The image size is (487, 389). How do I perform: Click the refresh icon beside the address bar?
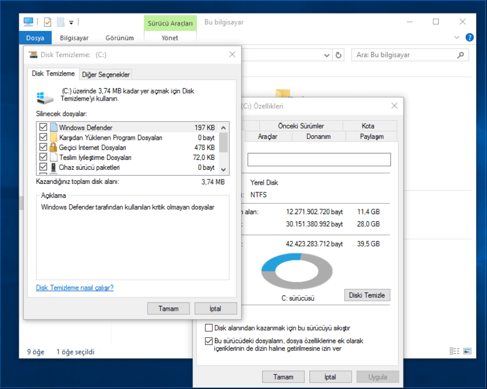338,55
